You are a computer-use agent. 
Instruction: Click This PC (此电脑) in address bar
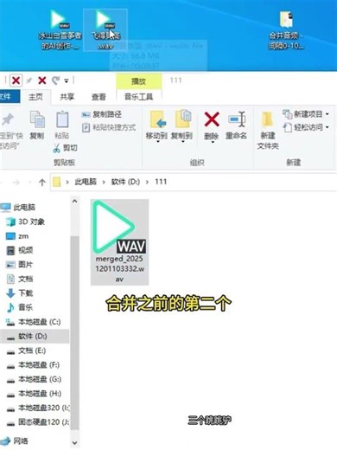pyautogui.click(x=86, y=182)
